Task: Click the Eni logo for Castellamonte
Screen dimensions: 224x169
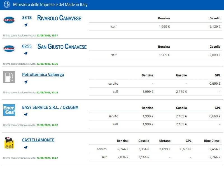Action: [9, 143]
